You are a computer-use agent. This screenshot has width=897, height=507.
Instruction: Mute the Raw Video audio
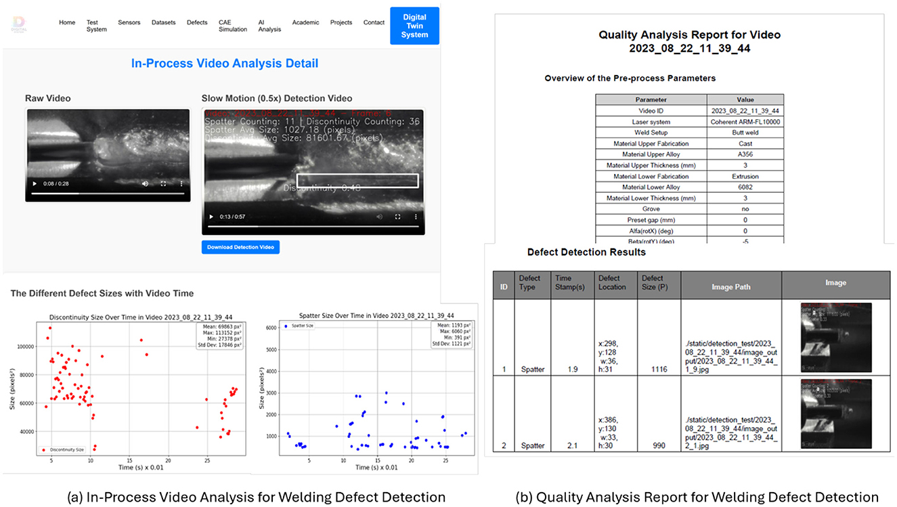[146, 184]
